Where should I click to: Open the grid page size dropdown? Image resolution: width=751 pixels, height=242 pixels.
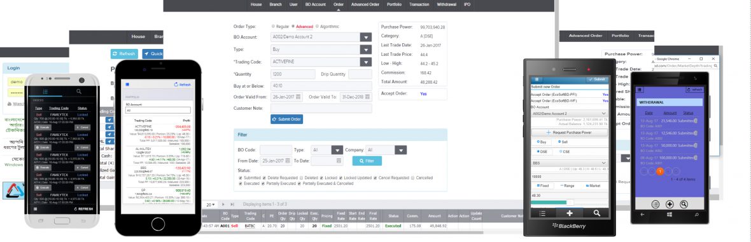(x=210, y=205)
